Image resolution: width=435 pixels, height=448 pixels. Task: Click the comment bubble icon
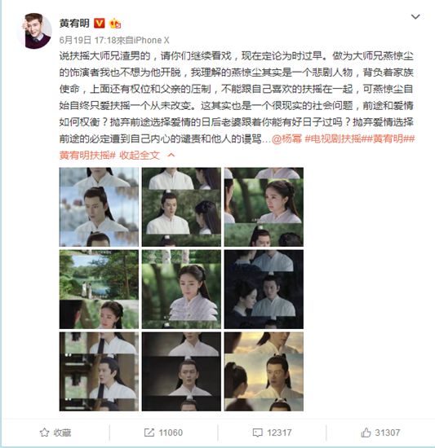click(x=258, y=433)
